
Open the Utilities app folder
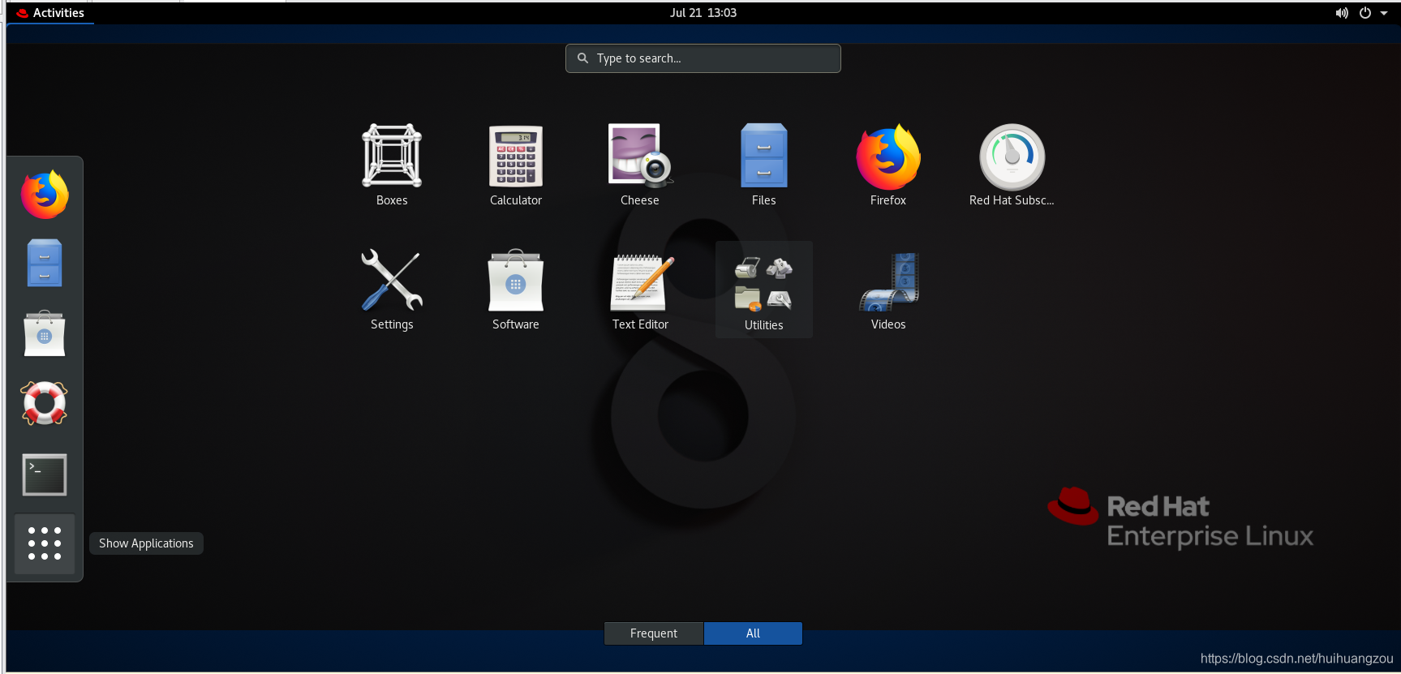pos(764,290)
